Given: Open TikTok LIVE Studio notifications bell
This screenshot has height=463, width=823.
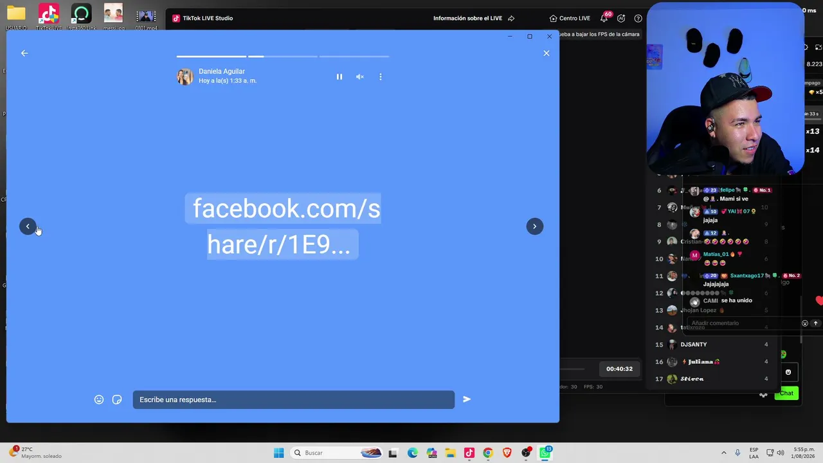Looking at the screenshot, I should click(x=604, y=18).
